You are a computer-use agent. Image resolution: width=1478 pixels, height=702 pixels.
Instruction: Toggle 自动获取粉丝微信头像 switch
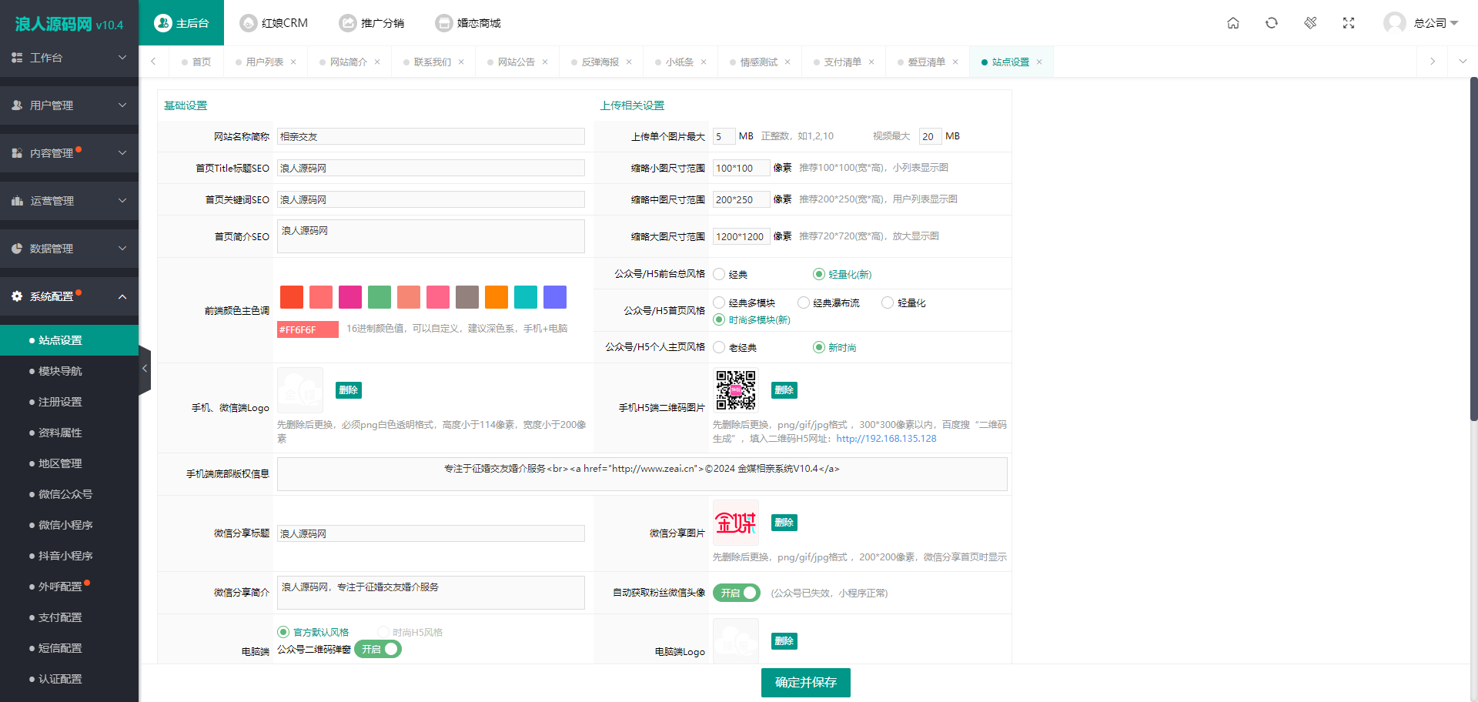(737, 593)
